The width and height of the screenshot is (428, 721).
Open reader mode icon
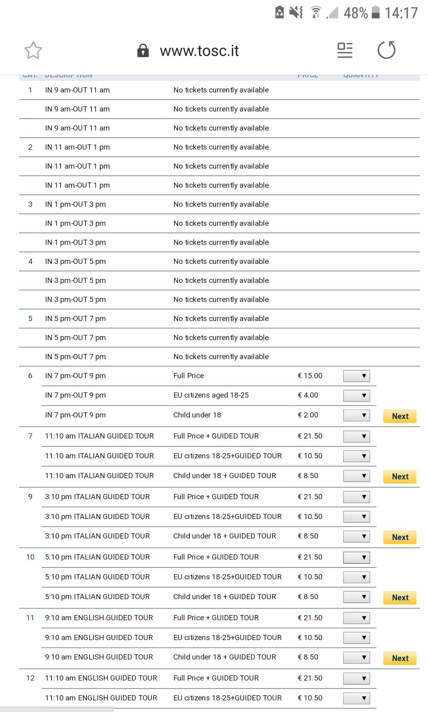(x=345, y=50)
